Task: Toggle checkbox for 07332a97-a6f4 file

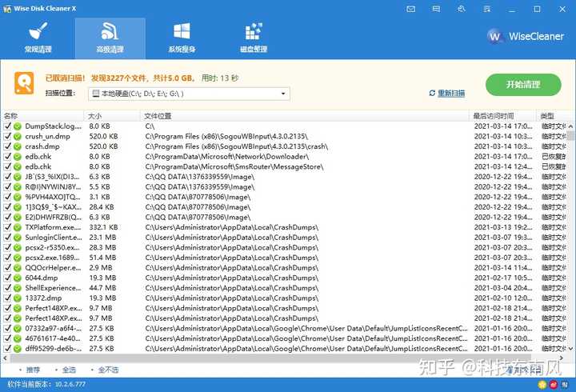Action: coord(7,329)
